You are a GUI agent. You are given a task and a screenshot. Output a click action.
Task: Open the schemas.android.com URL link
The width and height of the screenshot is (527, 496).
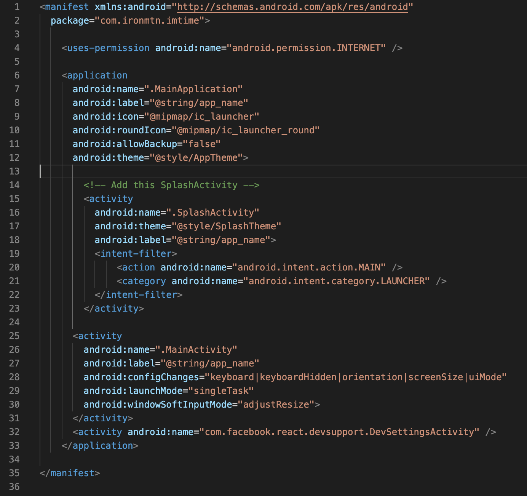click(292, 7)
